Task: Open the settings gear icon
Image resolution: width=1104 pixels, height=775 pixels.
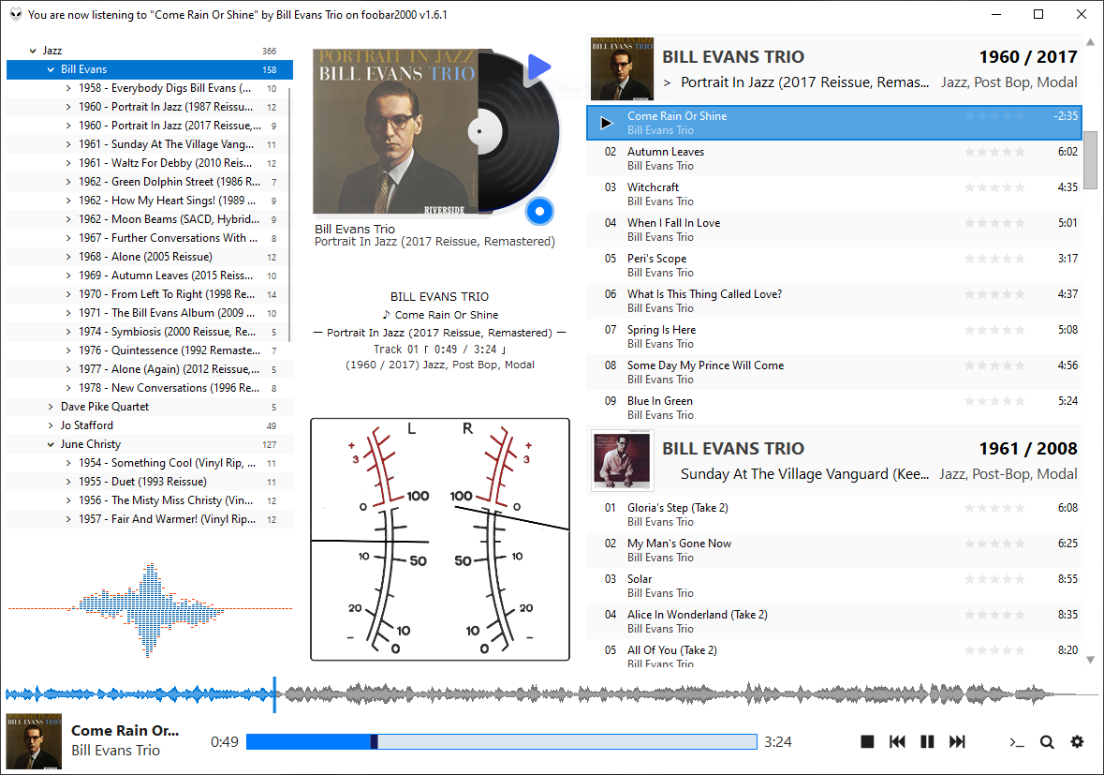Action: click(x=1077, y=741)
